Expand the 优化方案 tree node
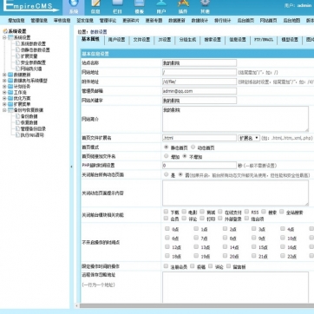The height and width of the screenshot is (314, 314). (4, 98)
